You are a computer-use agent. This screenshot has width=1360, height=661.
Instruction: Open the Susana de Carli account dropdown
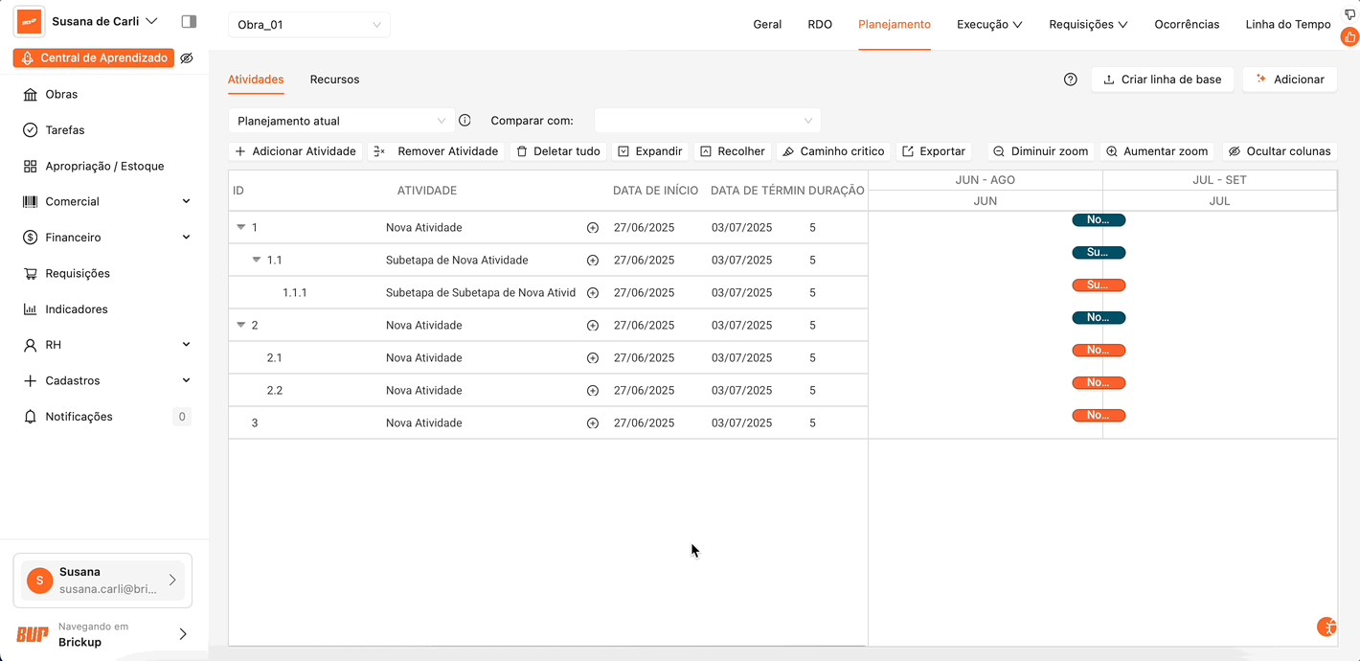pos(104,21)
